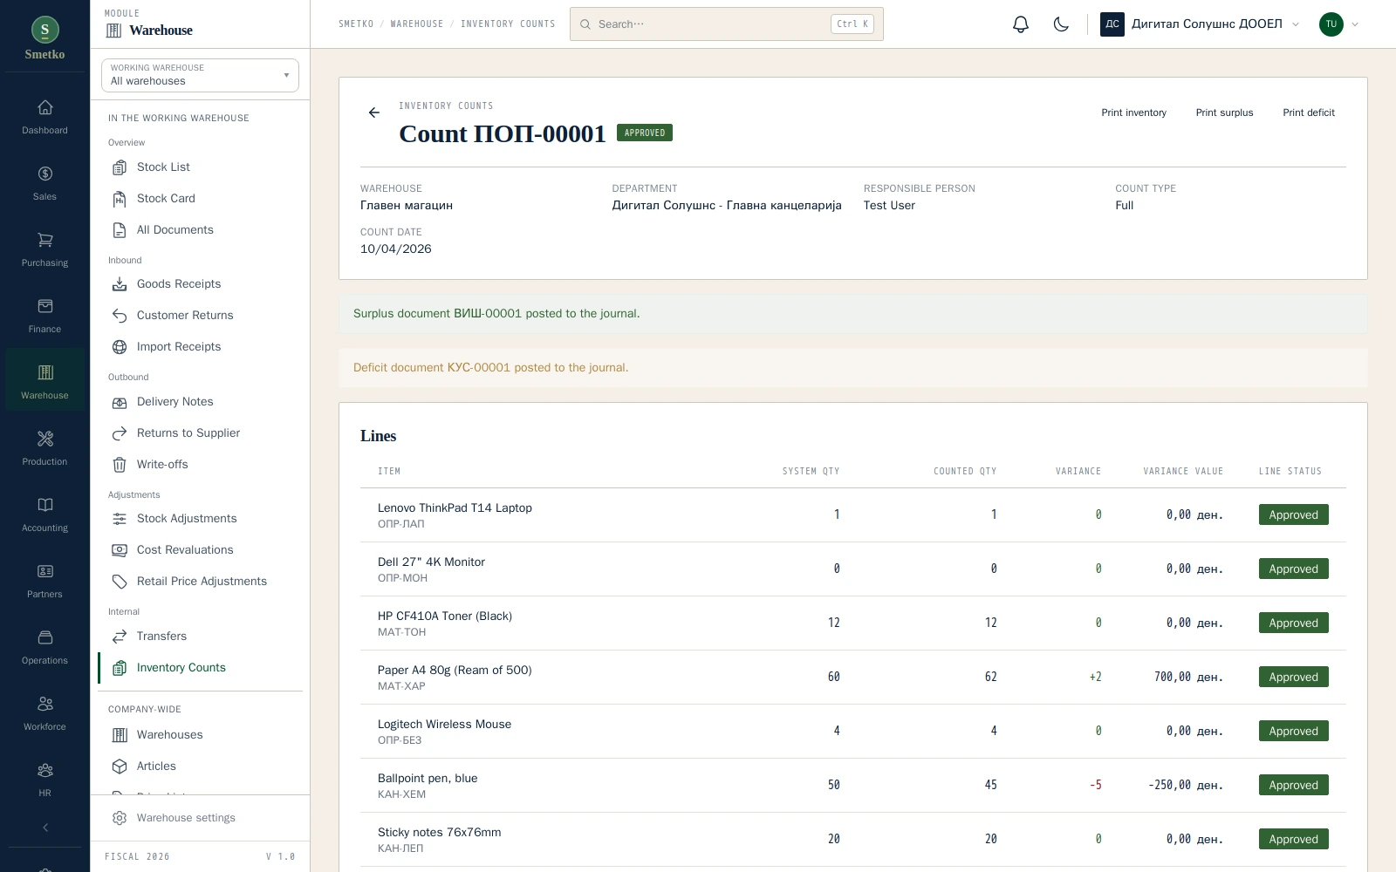
Task: Click Print surplus button
Action: [1224, 112]
